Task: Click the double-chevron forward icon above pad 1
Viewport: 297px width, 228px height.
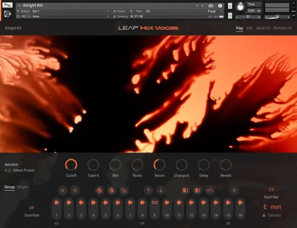Action: tap(63, 190)
